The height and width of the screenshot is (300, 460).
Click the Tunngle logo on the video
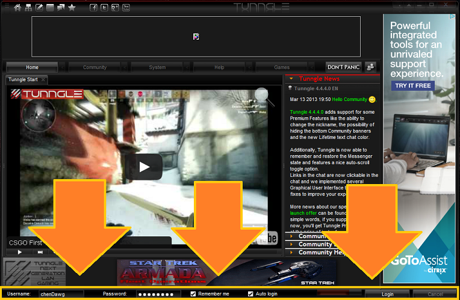(47, 94)
